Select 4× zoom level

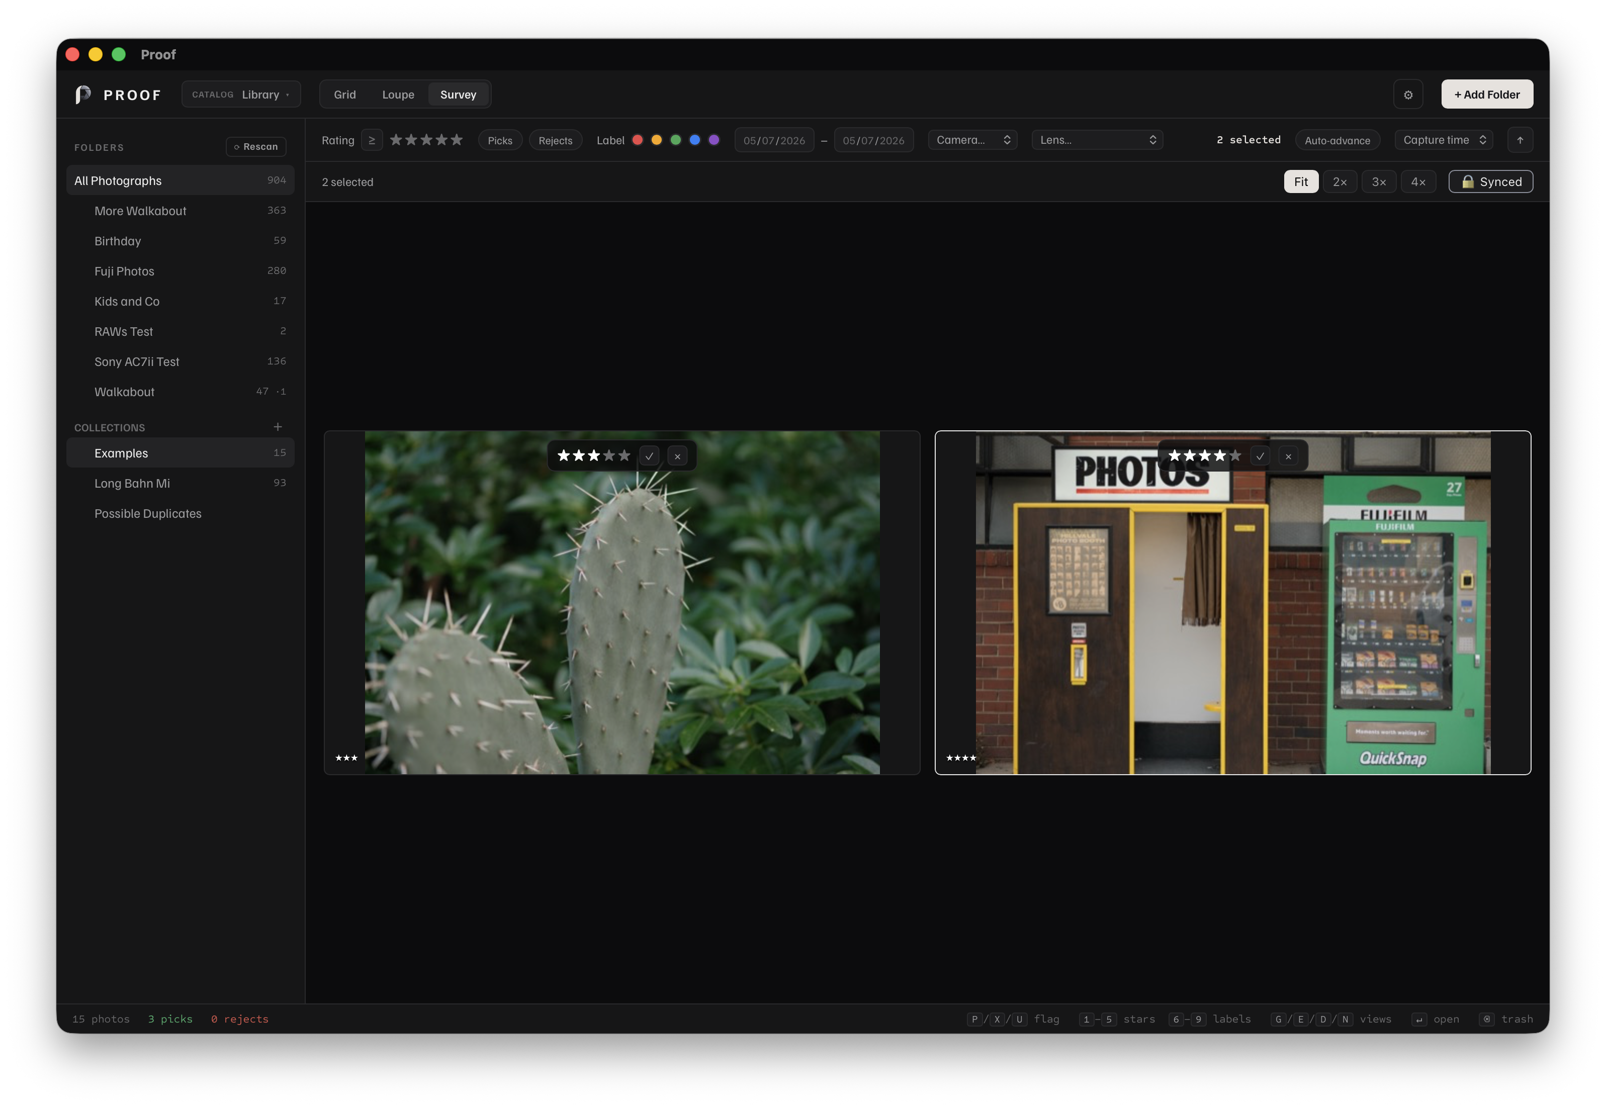coord(1418,182)
